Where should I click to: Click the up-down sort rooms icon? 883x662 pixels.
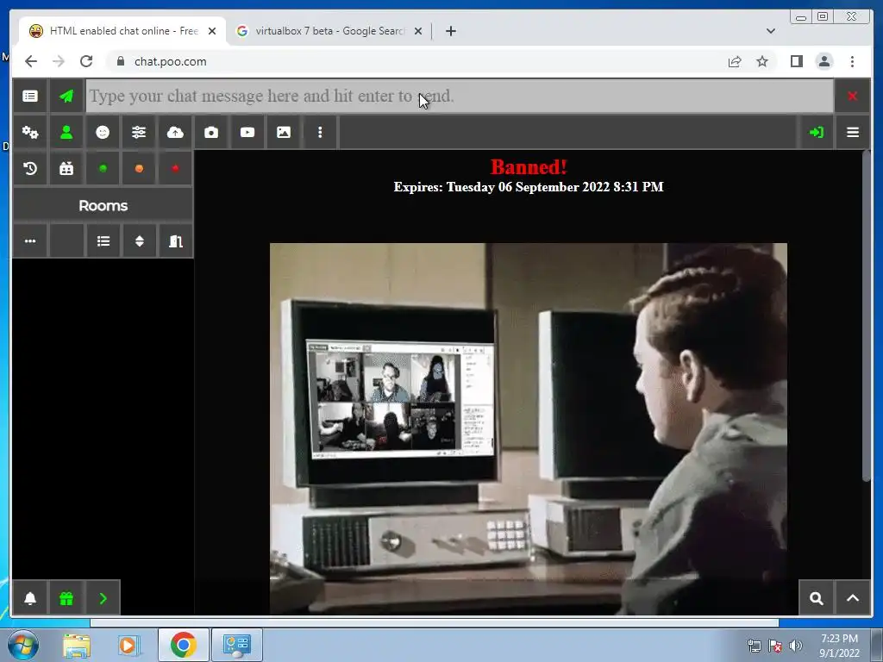click(139, 241)
